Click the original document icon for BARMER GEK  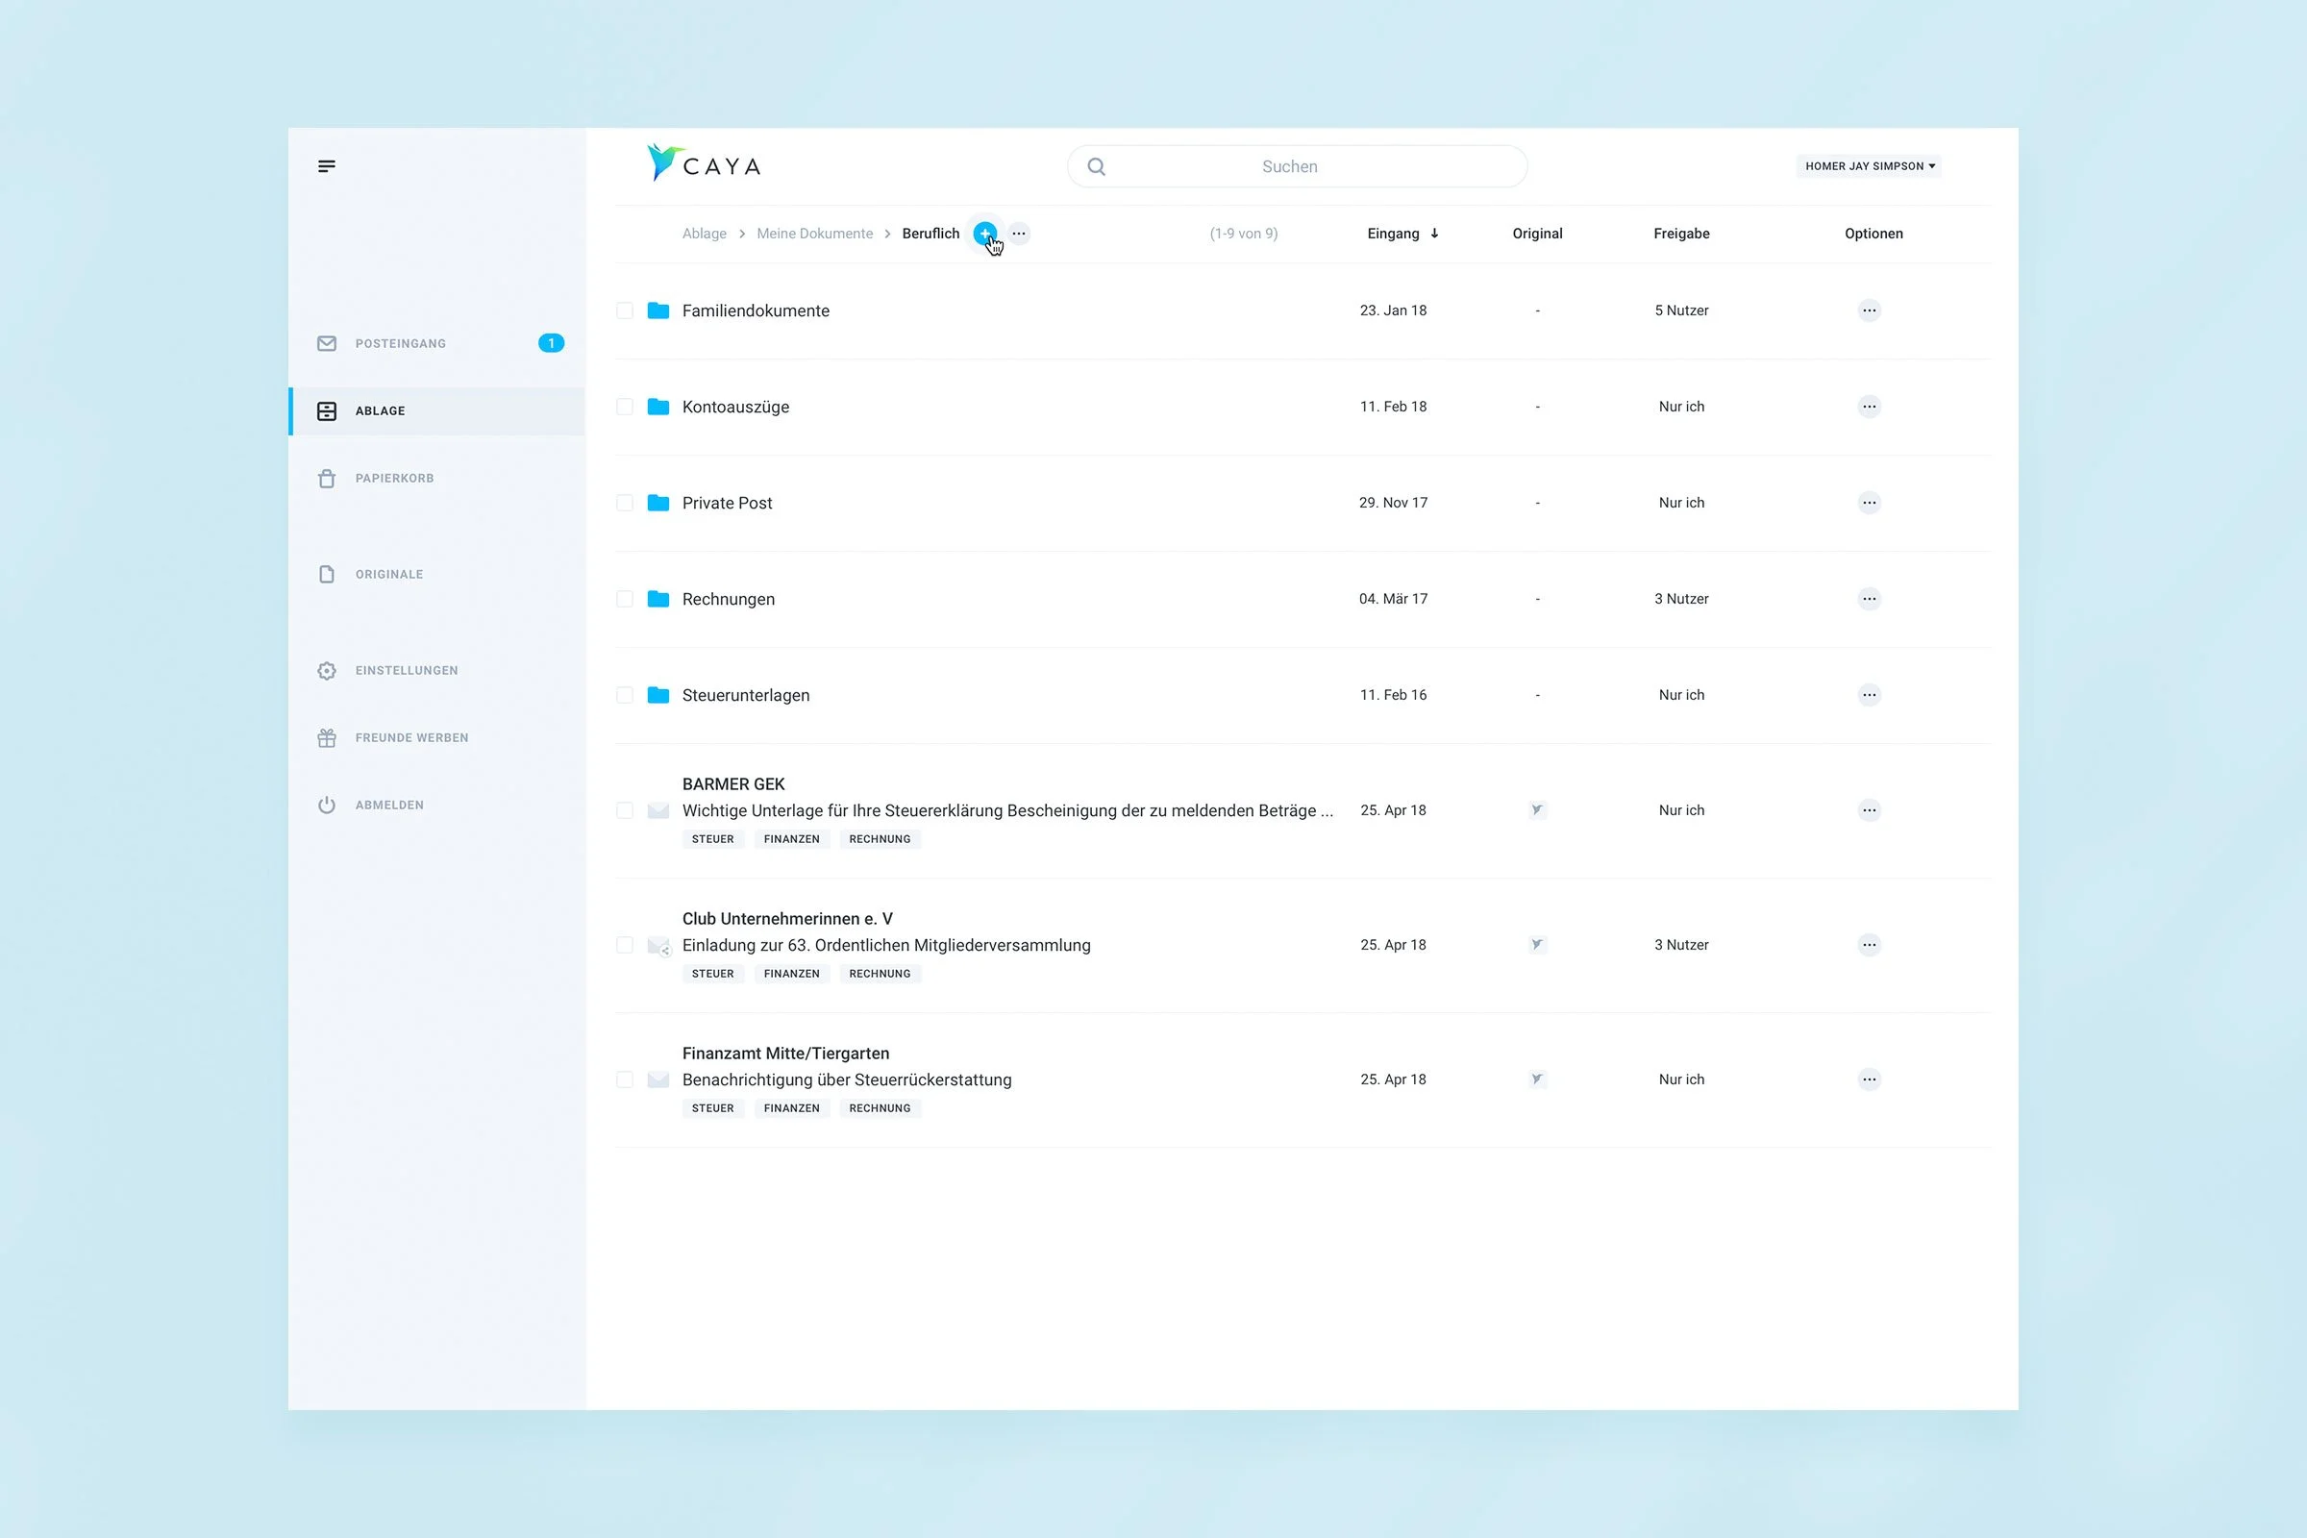1537,810
